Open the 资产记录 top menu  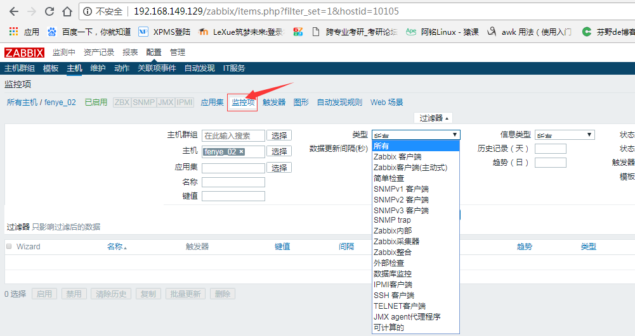99,52
